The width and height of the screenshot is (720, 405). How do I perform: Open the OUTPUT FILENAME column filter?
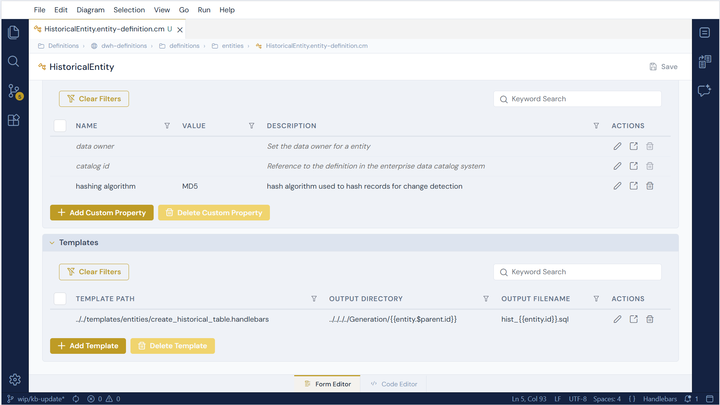coord(596,299)
